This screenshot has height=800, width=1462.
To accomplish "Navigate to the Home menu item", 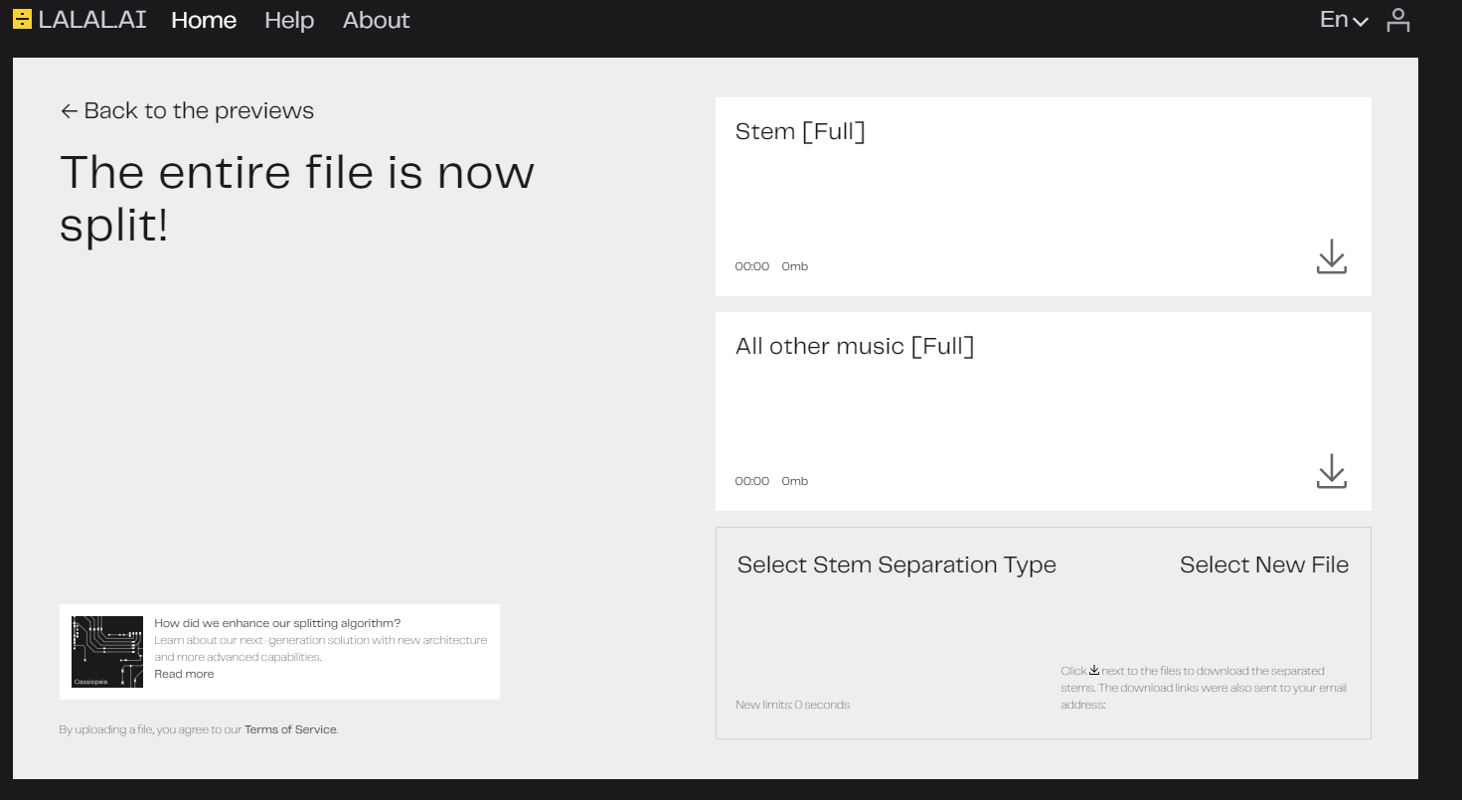I will (x=204, y=20).
